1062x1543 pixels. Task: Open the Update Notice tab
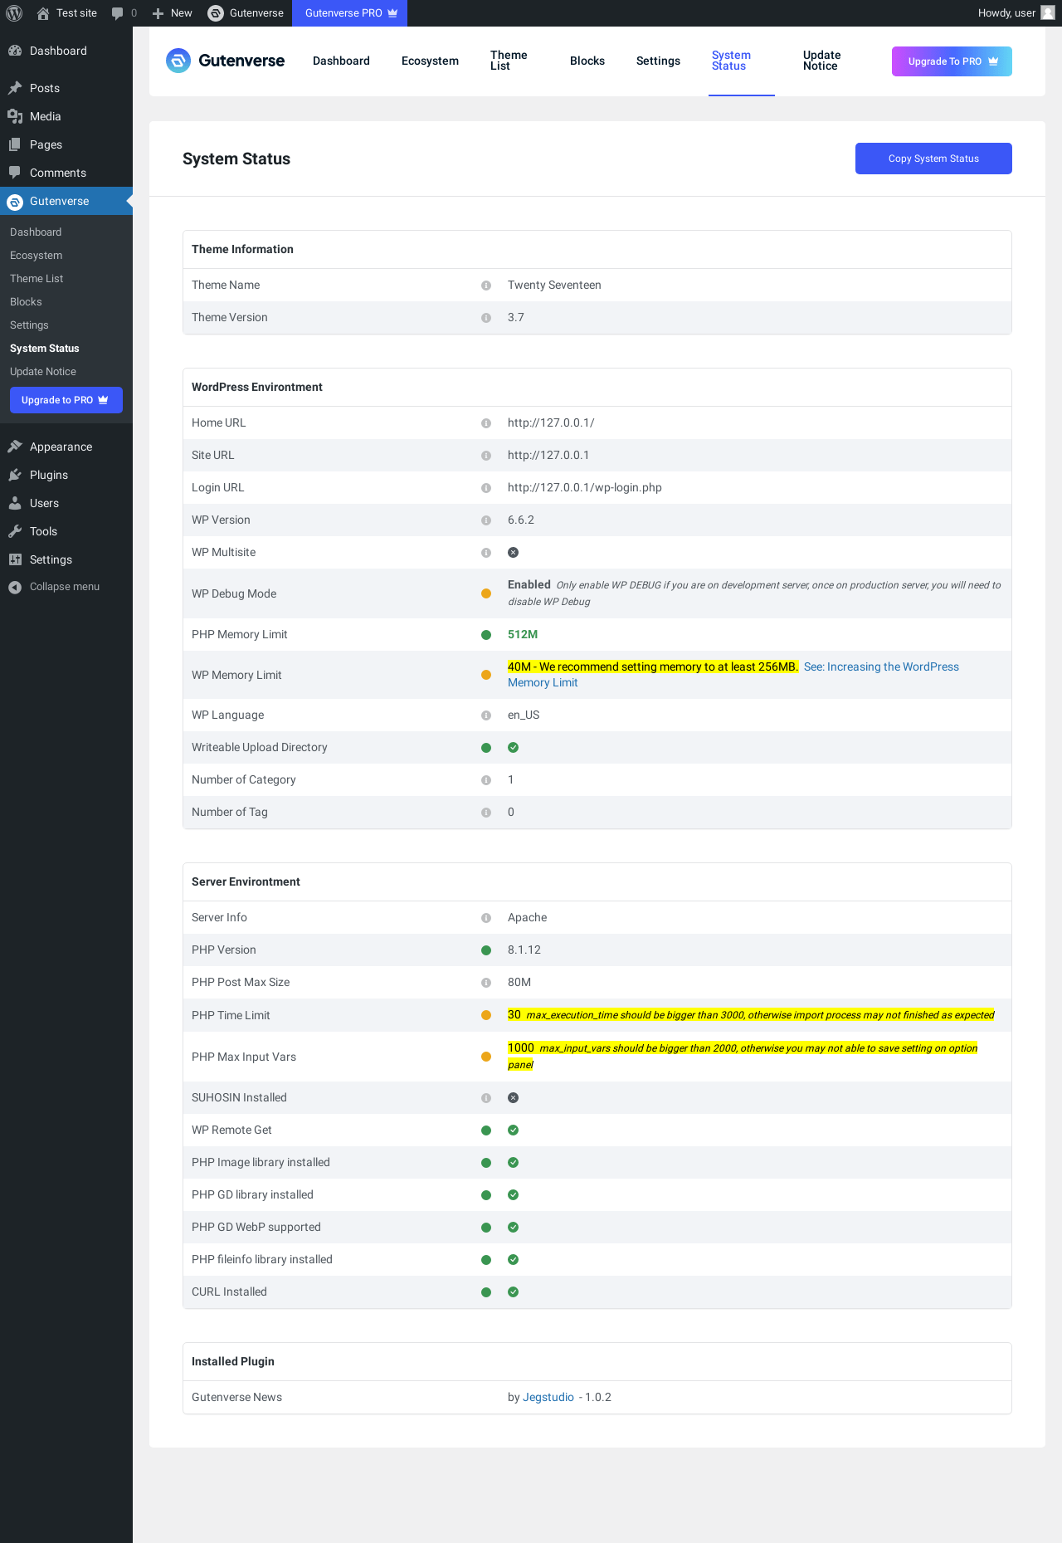click(x=821, y=61)
